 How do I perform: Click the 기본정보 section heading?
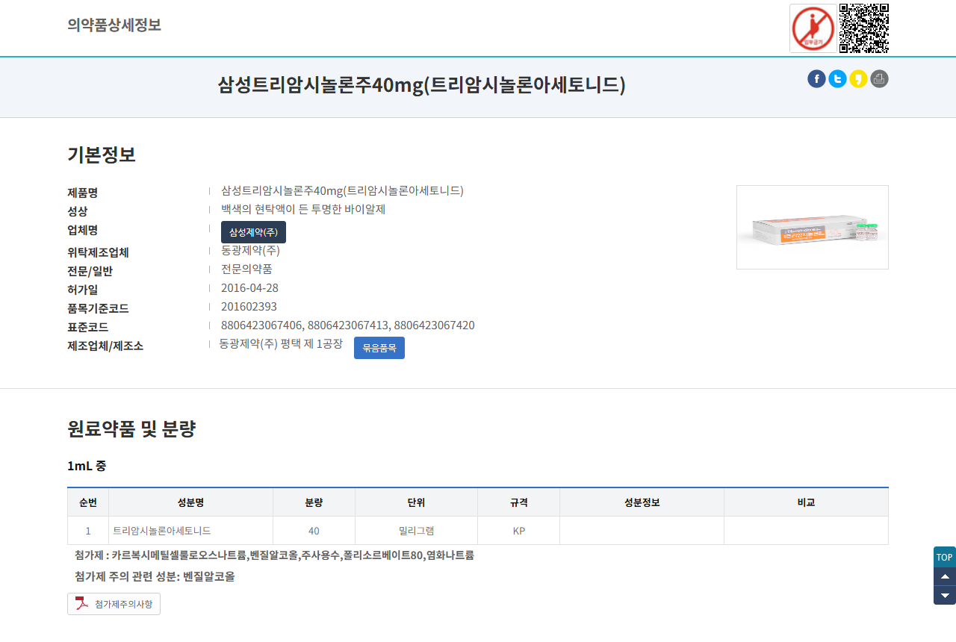click(102, 155)
